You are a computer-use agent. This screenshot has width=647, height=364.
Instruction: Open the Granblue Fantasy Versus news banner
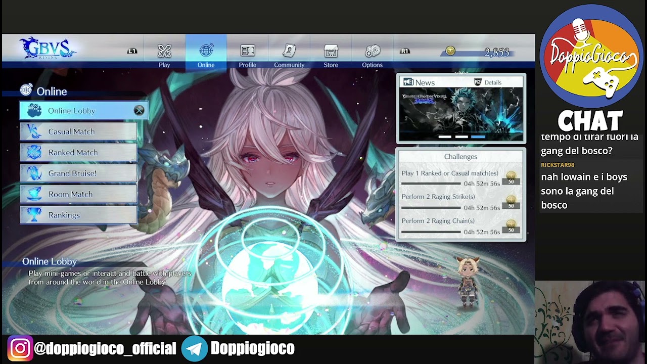(x=461, y=114)
